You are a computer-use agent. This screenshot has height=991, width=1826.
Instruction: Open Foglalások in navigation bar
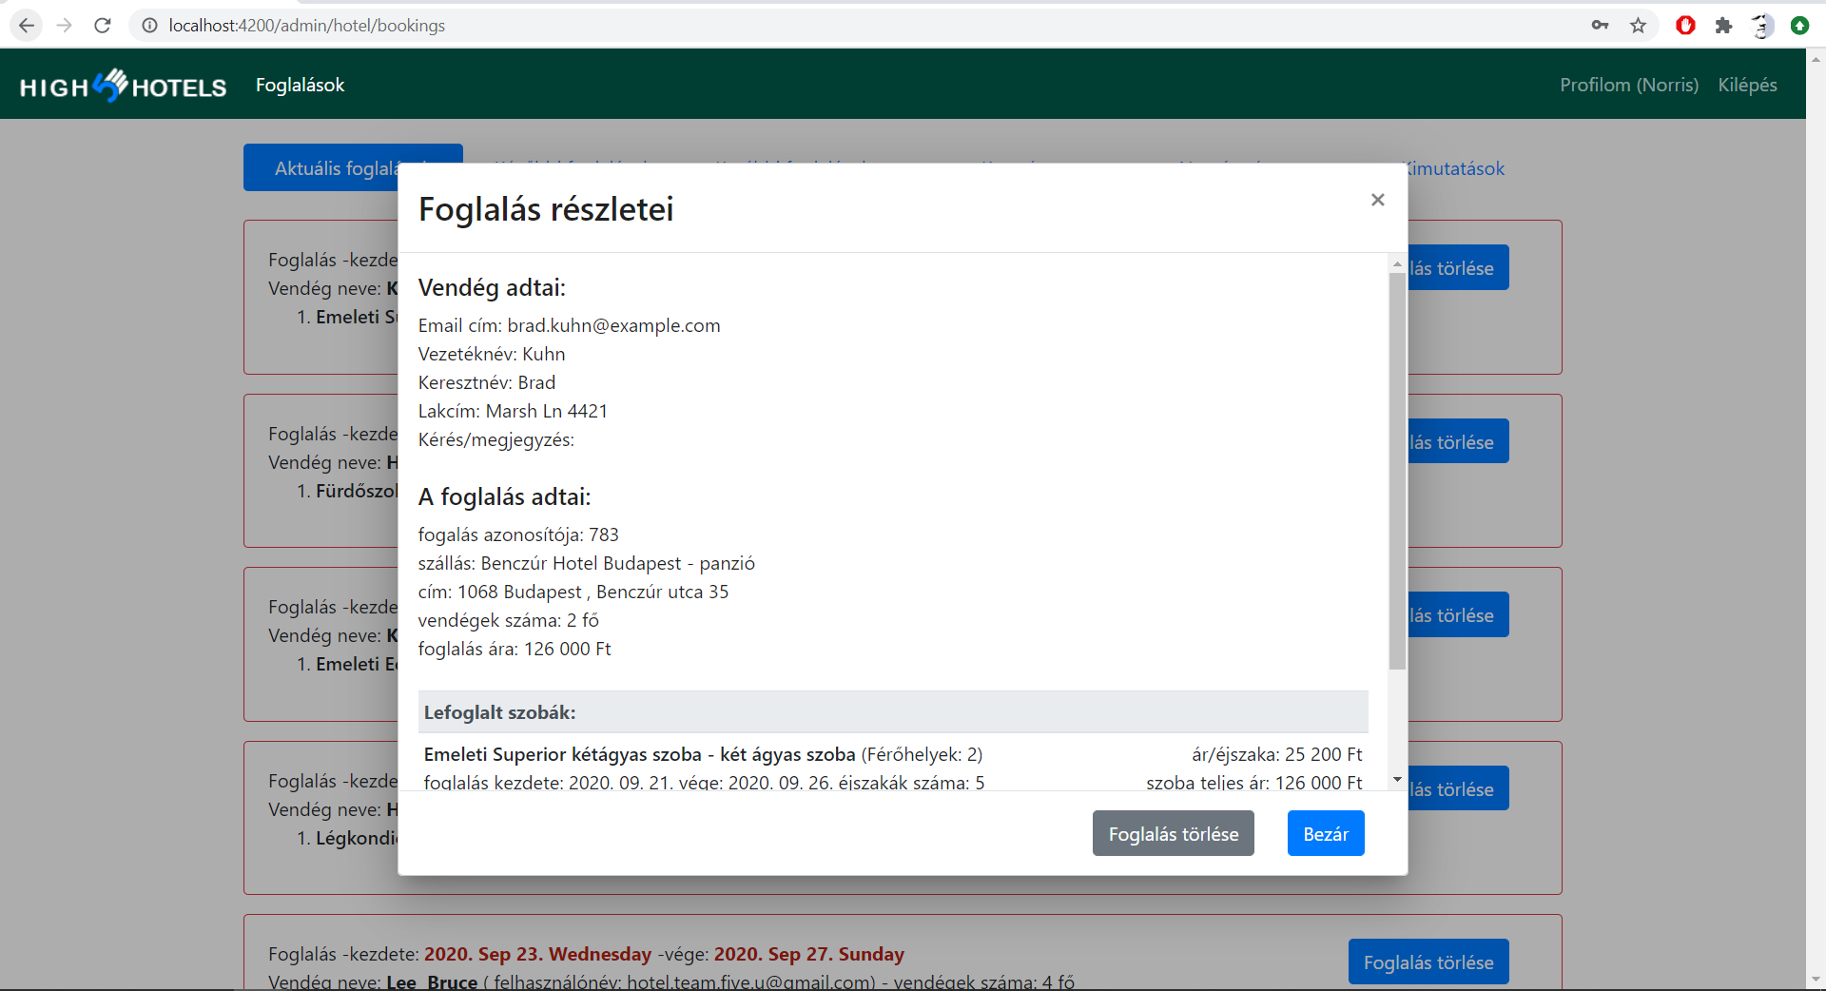[x=300, y=85]
